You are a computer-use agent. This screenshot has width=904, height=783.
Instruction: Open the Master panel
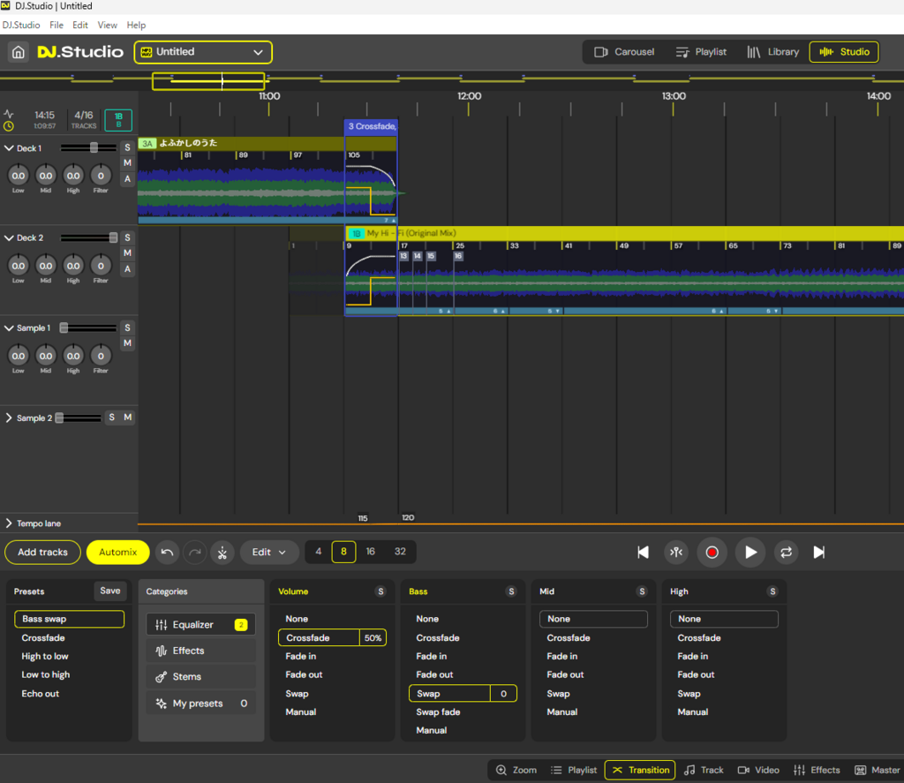pyautogui.click(x=877, y=771)
